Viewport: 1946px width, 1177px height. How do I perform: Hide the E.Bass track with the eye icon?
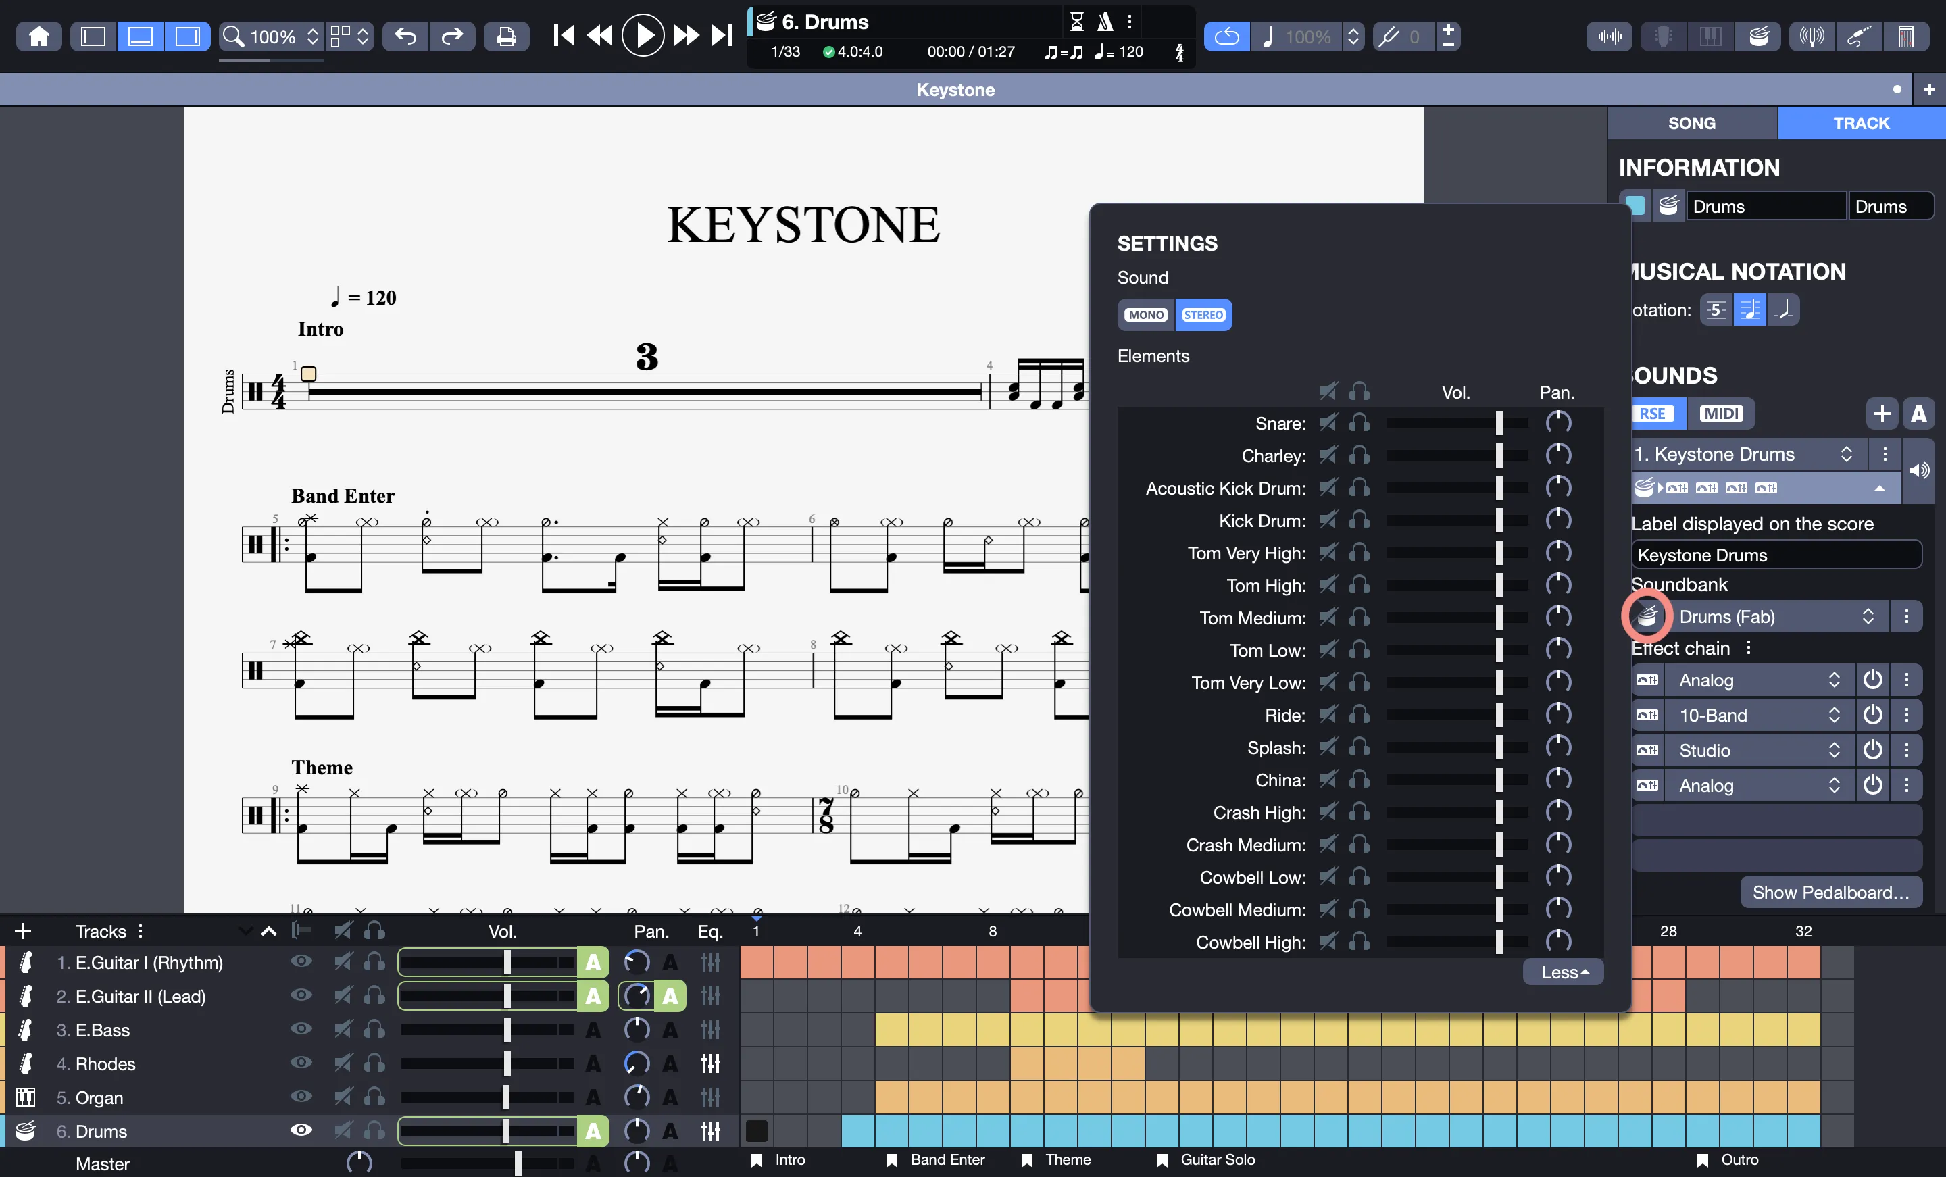pyautogui.click(x=301, y=1029)
